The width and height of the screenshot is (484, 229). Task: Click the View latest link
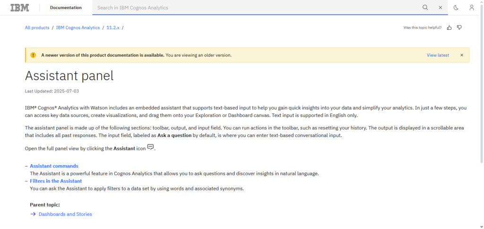(x=438, y=55)
